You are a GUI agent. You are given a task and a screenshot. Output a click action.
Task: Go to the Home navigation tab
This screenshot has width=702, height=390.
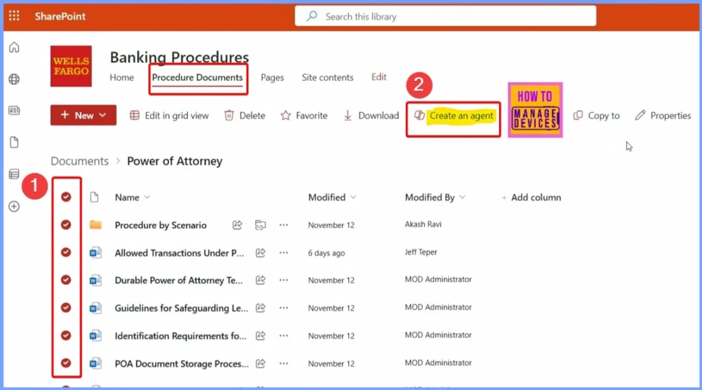tap(122, 77)
